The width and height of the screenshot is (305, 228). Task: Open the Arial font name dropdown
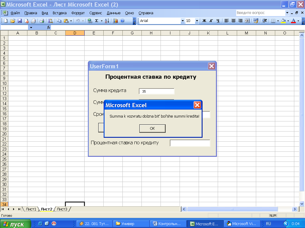(x=183, y=21)
